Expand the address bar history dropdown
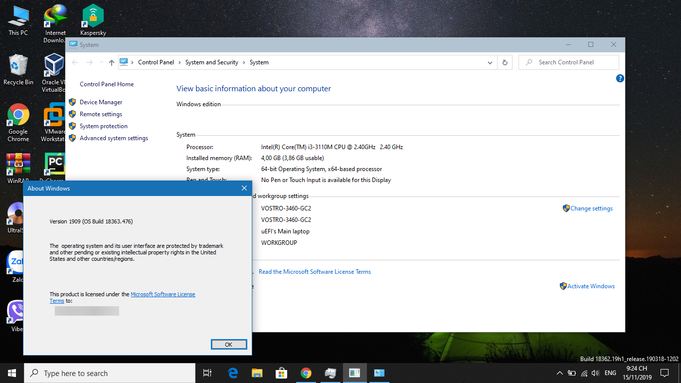The width and height of the screenshot is (681, 383). point(490,62)
